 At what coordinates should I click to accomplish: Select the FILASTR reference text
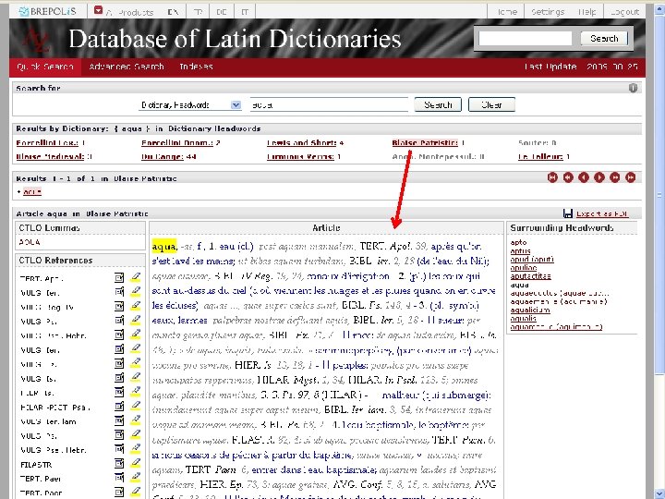click(x=36, y=465)
